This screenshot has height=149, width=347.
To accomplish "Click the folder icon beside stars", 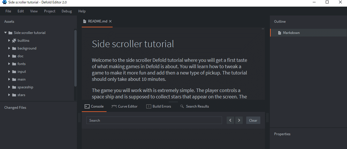I will tap(14, 95).
